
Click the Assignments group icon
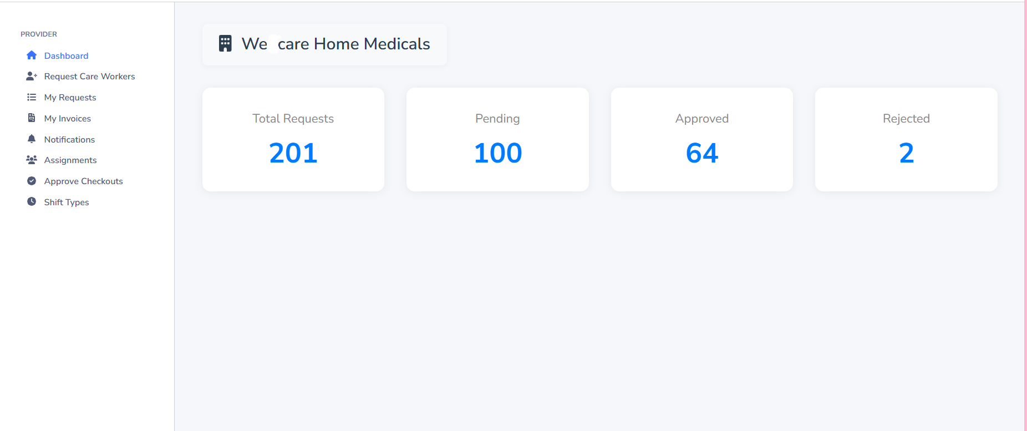[x=32, y=160]
